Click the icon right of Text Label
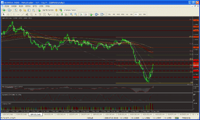 44,14
